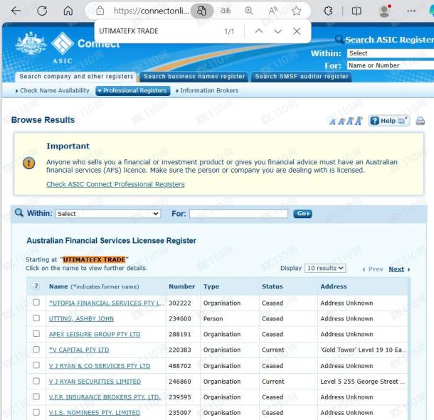Go to the Next results page

tap(396, 269)
